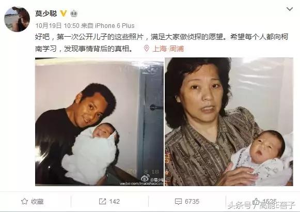The height and width of the screenshot is (212, 300).
Task: Click the yellow V verified badge
Action: tap(64, 13)
